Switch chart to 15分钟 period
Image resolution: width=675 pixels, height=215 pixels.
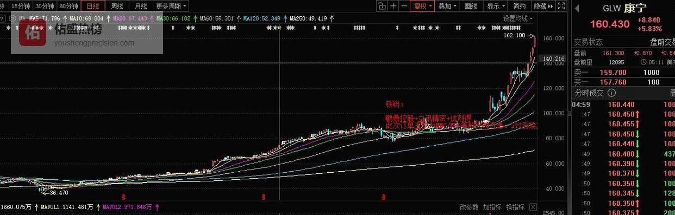click(x=21, y=6)
